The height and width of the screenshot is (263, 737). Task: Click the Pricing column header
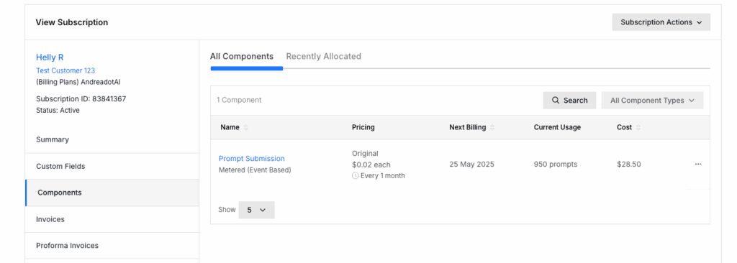click(x=363, y=127)
